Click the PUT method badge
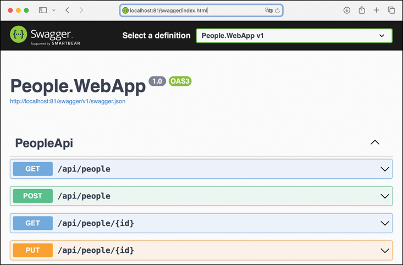403x265 pixels. click(32, 250)
